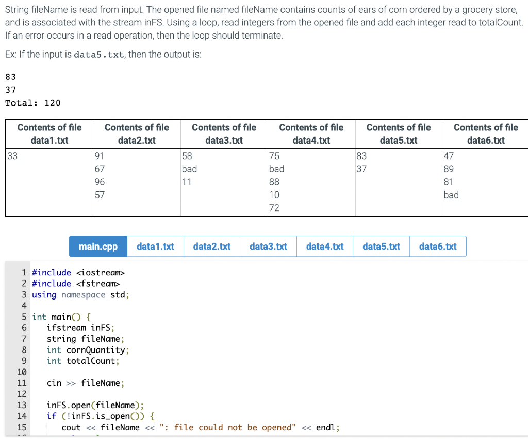Click the value 91 under data2.txt

click(98, 155)
